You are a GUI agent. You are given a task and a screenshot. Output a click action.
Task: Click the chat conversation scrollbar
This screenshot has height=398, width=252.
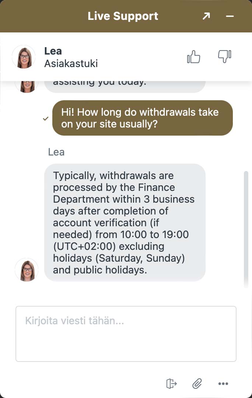coord(246,228)
